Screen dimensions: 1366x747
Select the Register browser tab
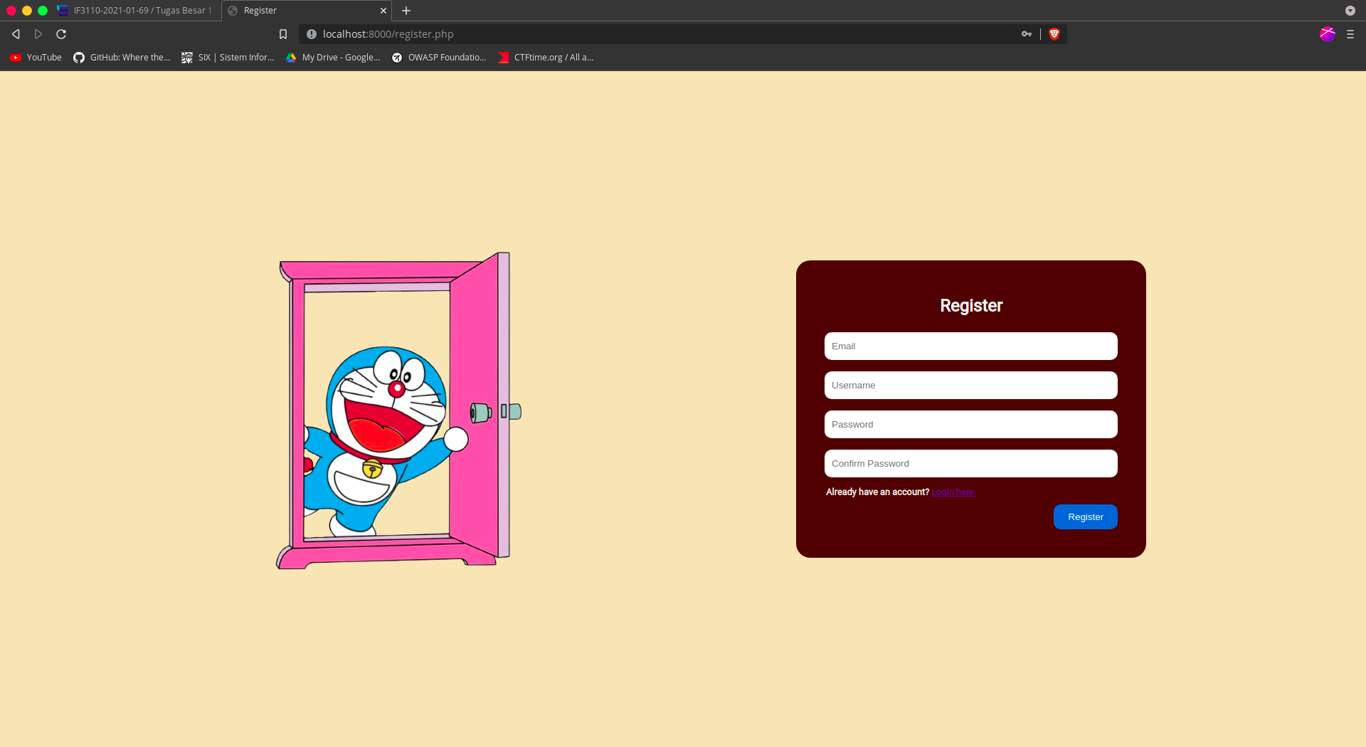pos(306,11)
